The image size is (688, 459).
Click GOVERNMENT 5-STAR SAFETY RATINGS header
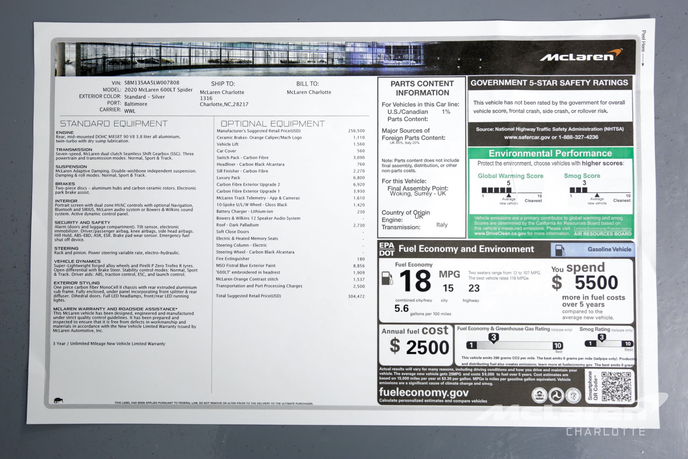click(x=549, y=83)
